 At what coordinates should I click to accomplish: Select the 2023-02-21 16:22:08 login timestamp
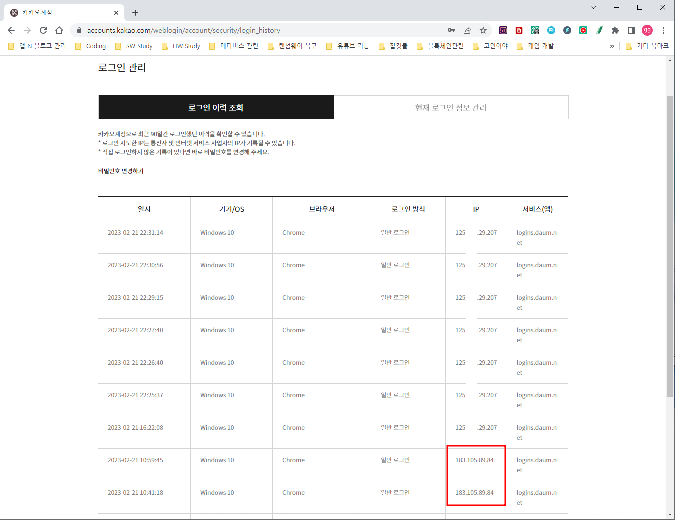135,428
